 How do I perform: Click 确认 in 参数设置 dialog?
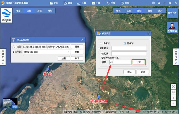coord(129,72)
